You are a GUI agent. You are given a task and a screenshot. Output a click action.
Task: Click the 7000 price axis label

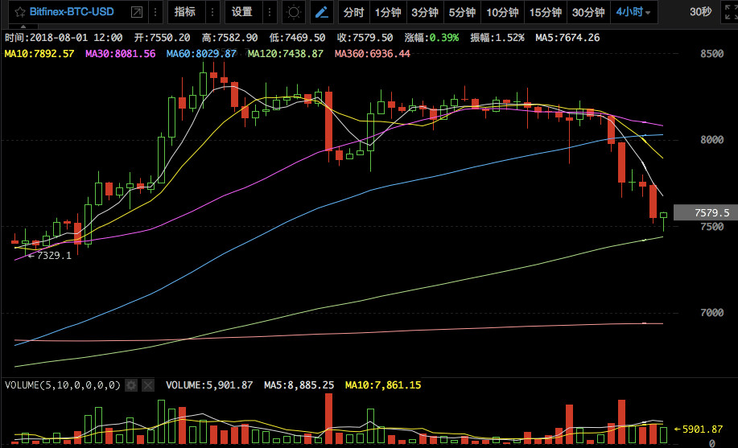711,313
